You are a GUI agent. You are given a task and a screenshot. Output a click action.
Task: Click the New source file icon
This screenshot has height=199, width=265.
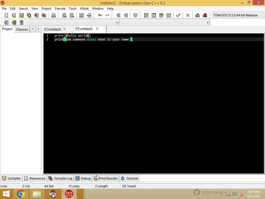[x=6, y=15]
